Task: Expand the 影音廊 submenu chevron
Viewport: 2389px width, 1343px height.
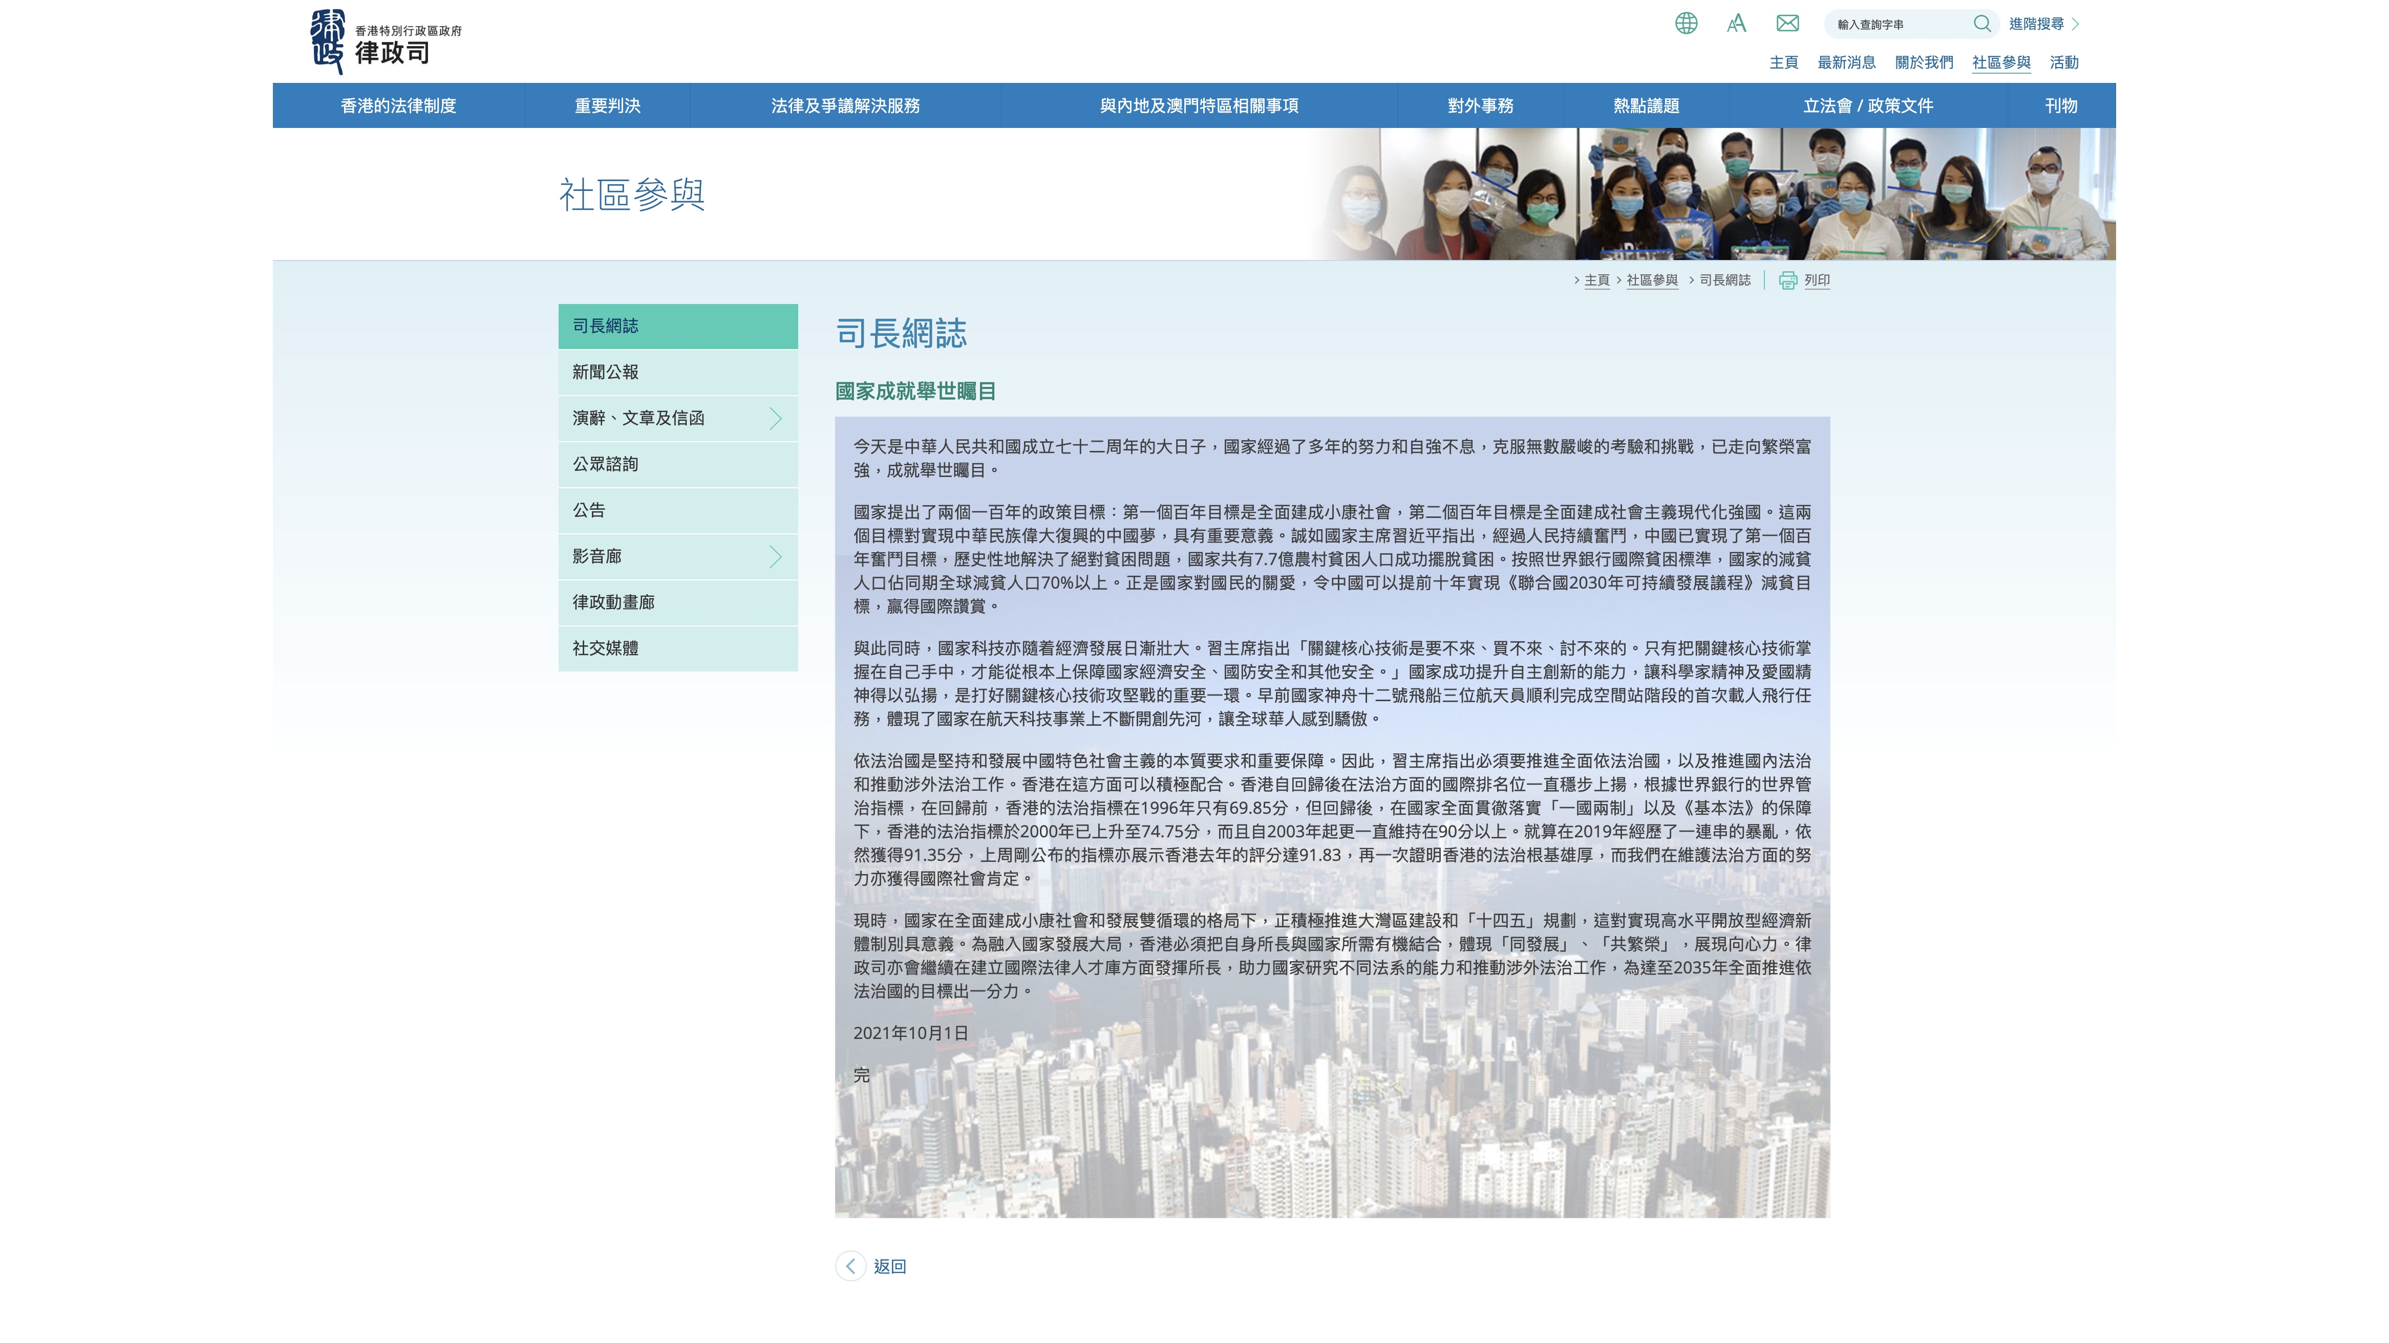Action: pos(775,557)
